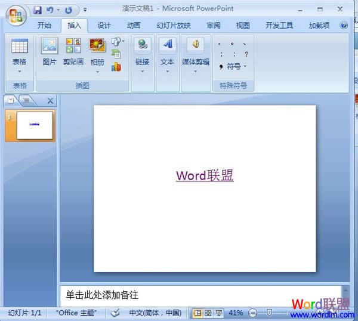The height and width of the screenshot is (321, 358).
Task: Switch to the Outline pane tab
Action: coord(26,100)
